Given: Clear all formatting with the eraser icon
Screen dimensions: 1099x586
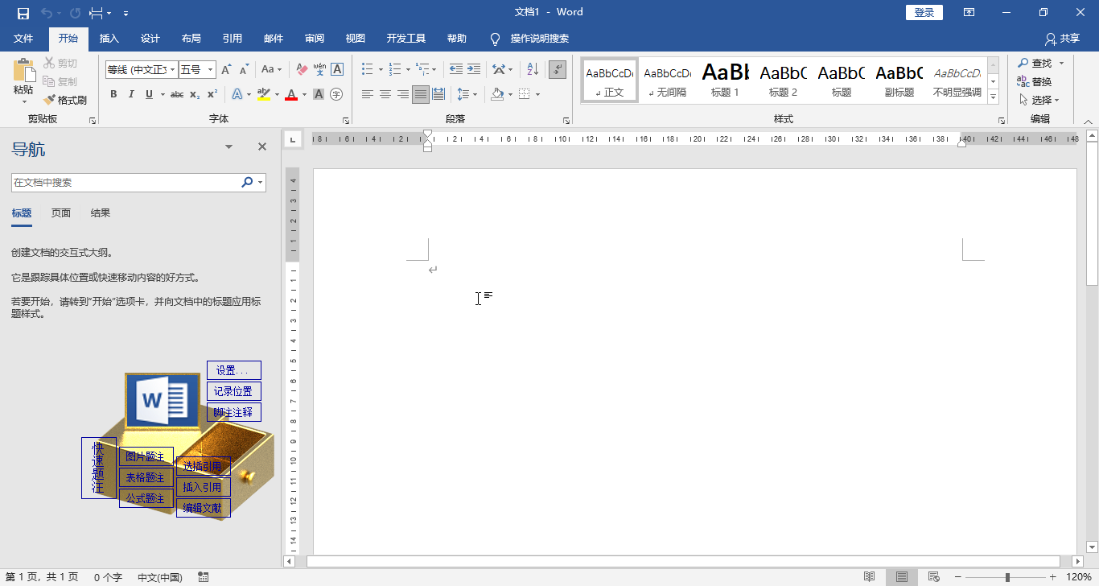Looking at the screenshot, I should point(302,70).
